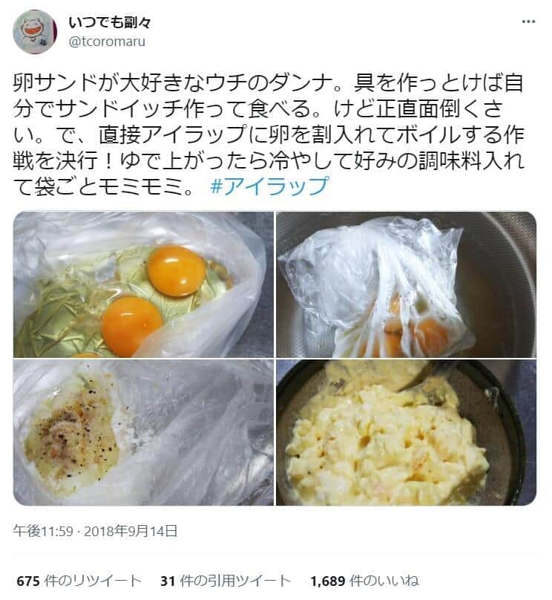Select the tweet body text paragraph
552x600 pixels.
269,134
